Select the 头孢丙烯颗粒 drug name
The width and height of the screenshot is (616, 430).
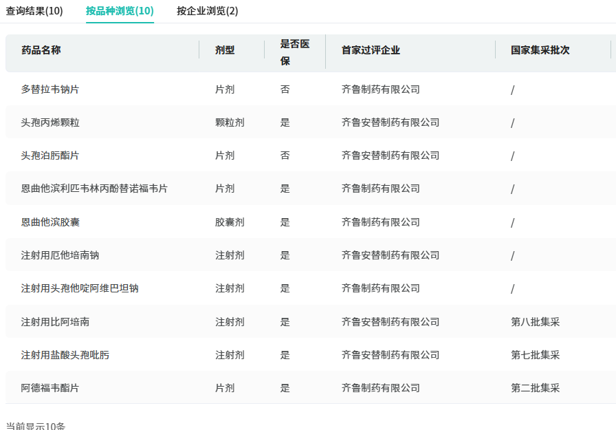pos(50,122)
